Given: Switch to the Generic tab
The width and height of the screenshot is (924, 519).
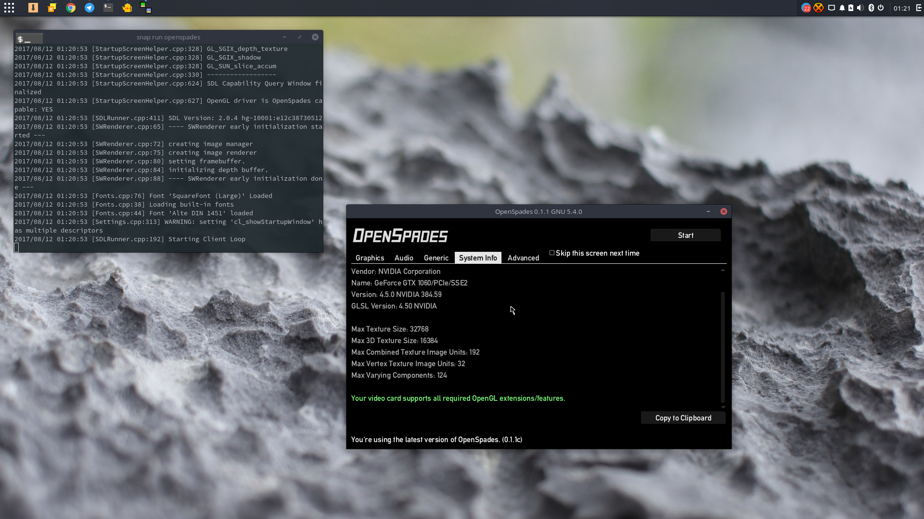Looking at the screenshot, I should 436,258.
